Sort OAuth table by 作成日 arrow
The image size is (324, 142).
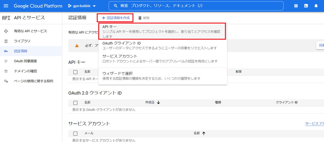coord(158,103)
